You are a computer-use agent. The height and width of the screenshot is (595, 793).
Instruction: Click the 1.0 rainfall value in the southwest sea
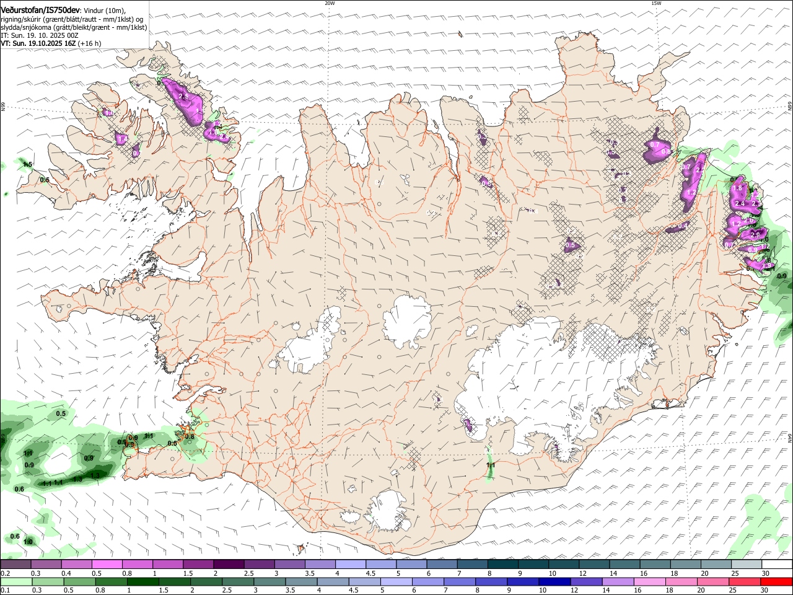pos(28,542)
